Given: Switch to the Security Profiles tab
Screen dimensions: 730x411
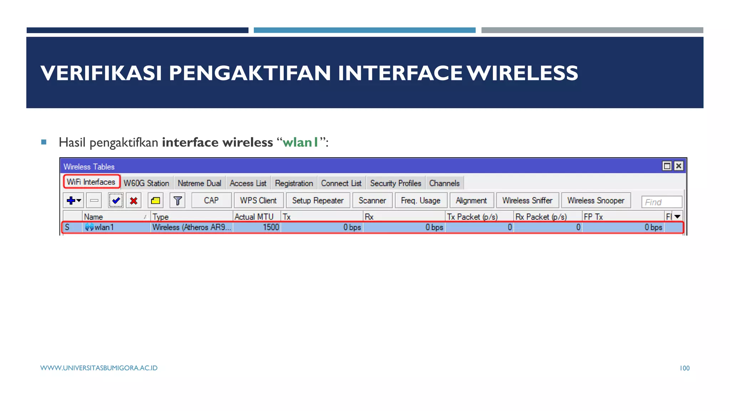Looking at the screenshot, I should pyautogui.click(x=396, y=183).
